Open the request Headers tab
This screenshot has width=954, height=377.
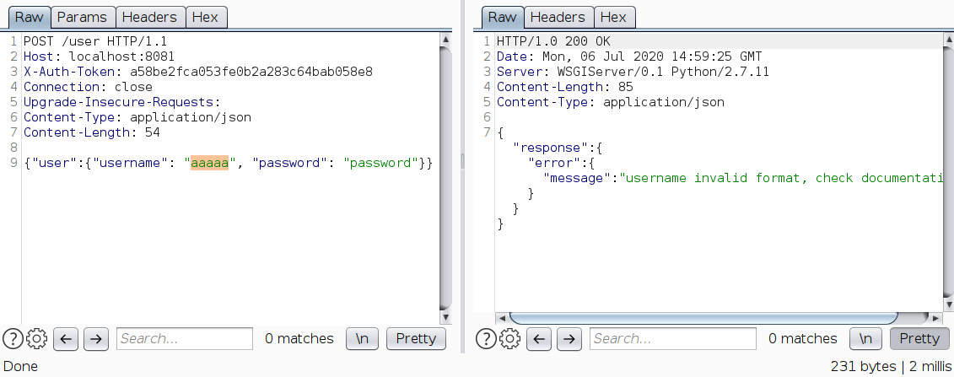148,17
